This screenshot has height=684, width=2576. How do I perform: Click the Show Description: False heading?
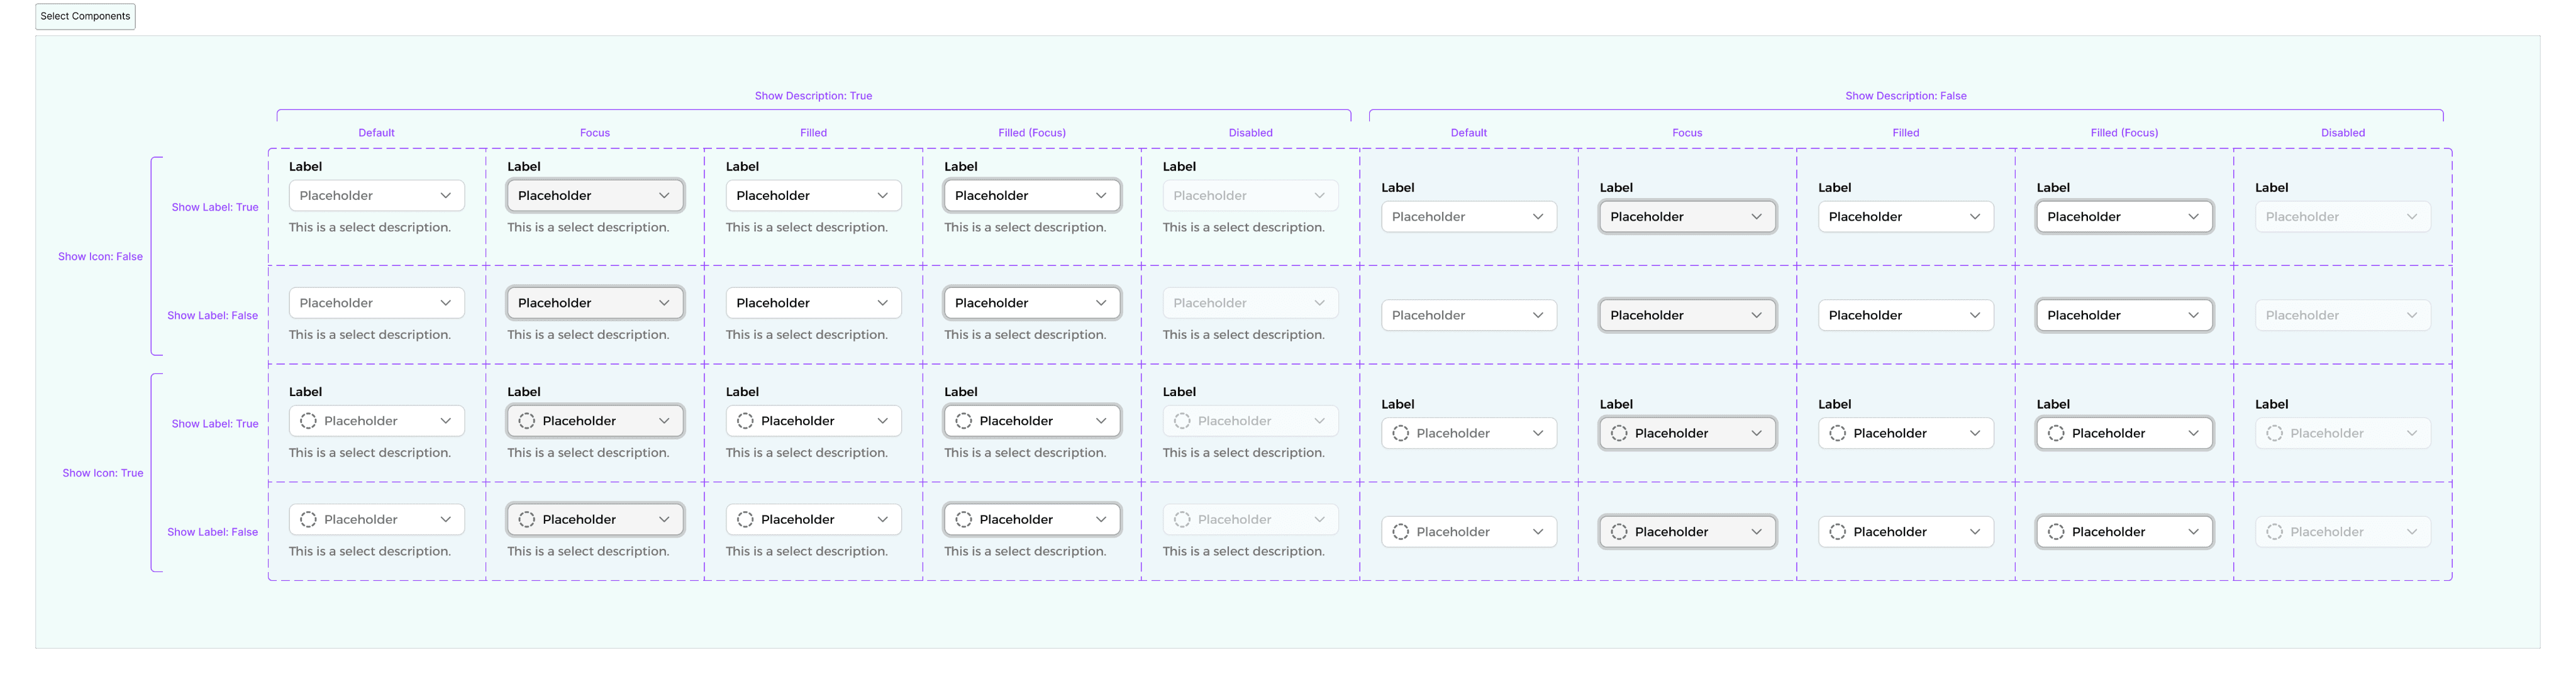1906,96
